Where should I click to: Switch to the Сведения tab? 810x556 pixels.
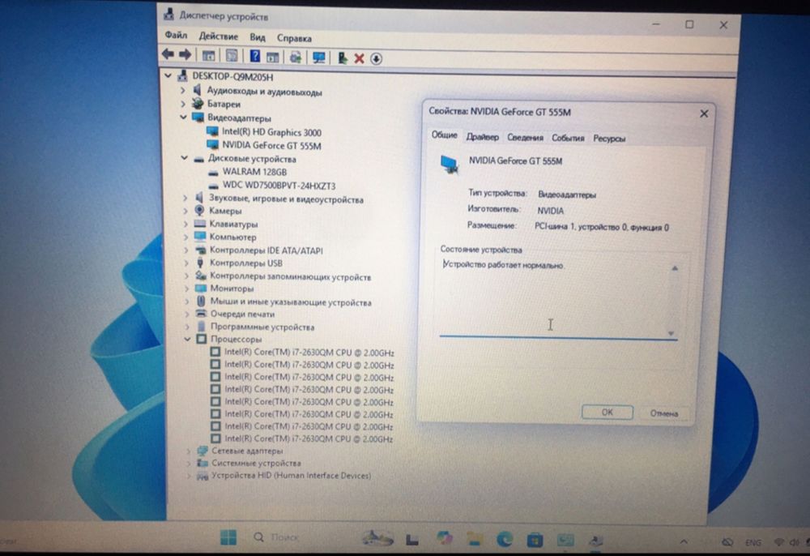[525, 138]
